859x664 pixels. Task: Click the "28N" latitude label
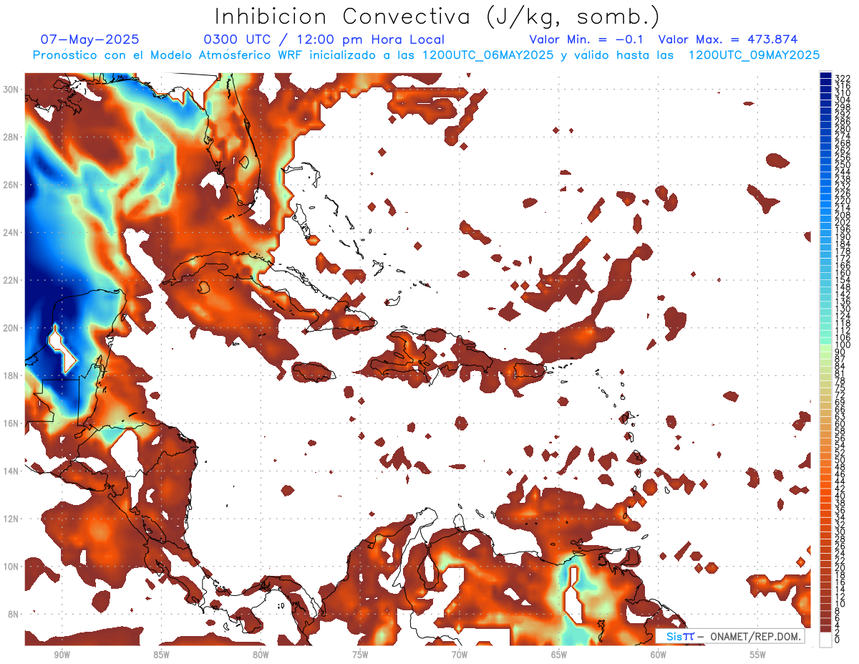11,137
